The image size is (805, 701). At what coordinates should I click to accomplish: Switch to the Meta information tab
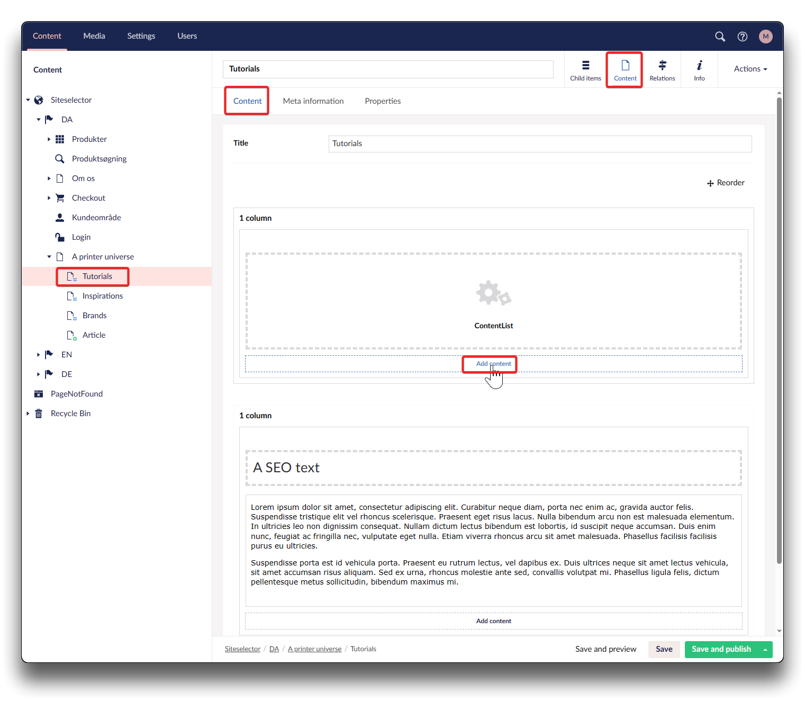(x=313, y=101)
